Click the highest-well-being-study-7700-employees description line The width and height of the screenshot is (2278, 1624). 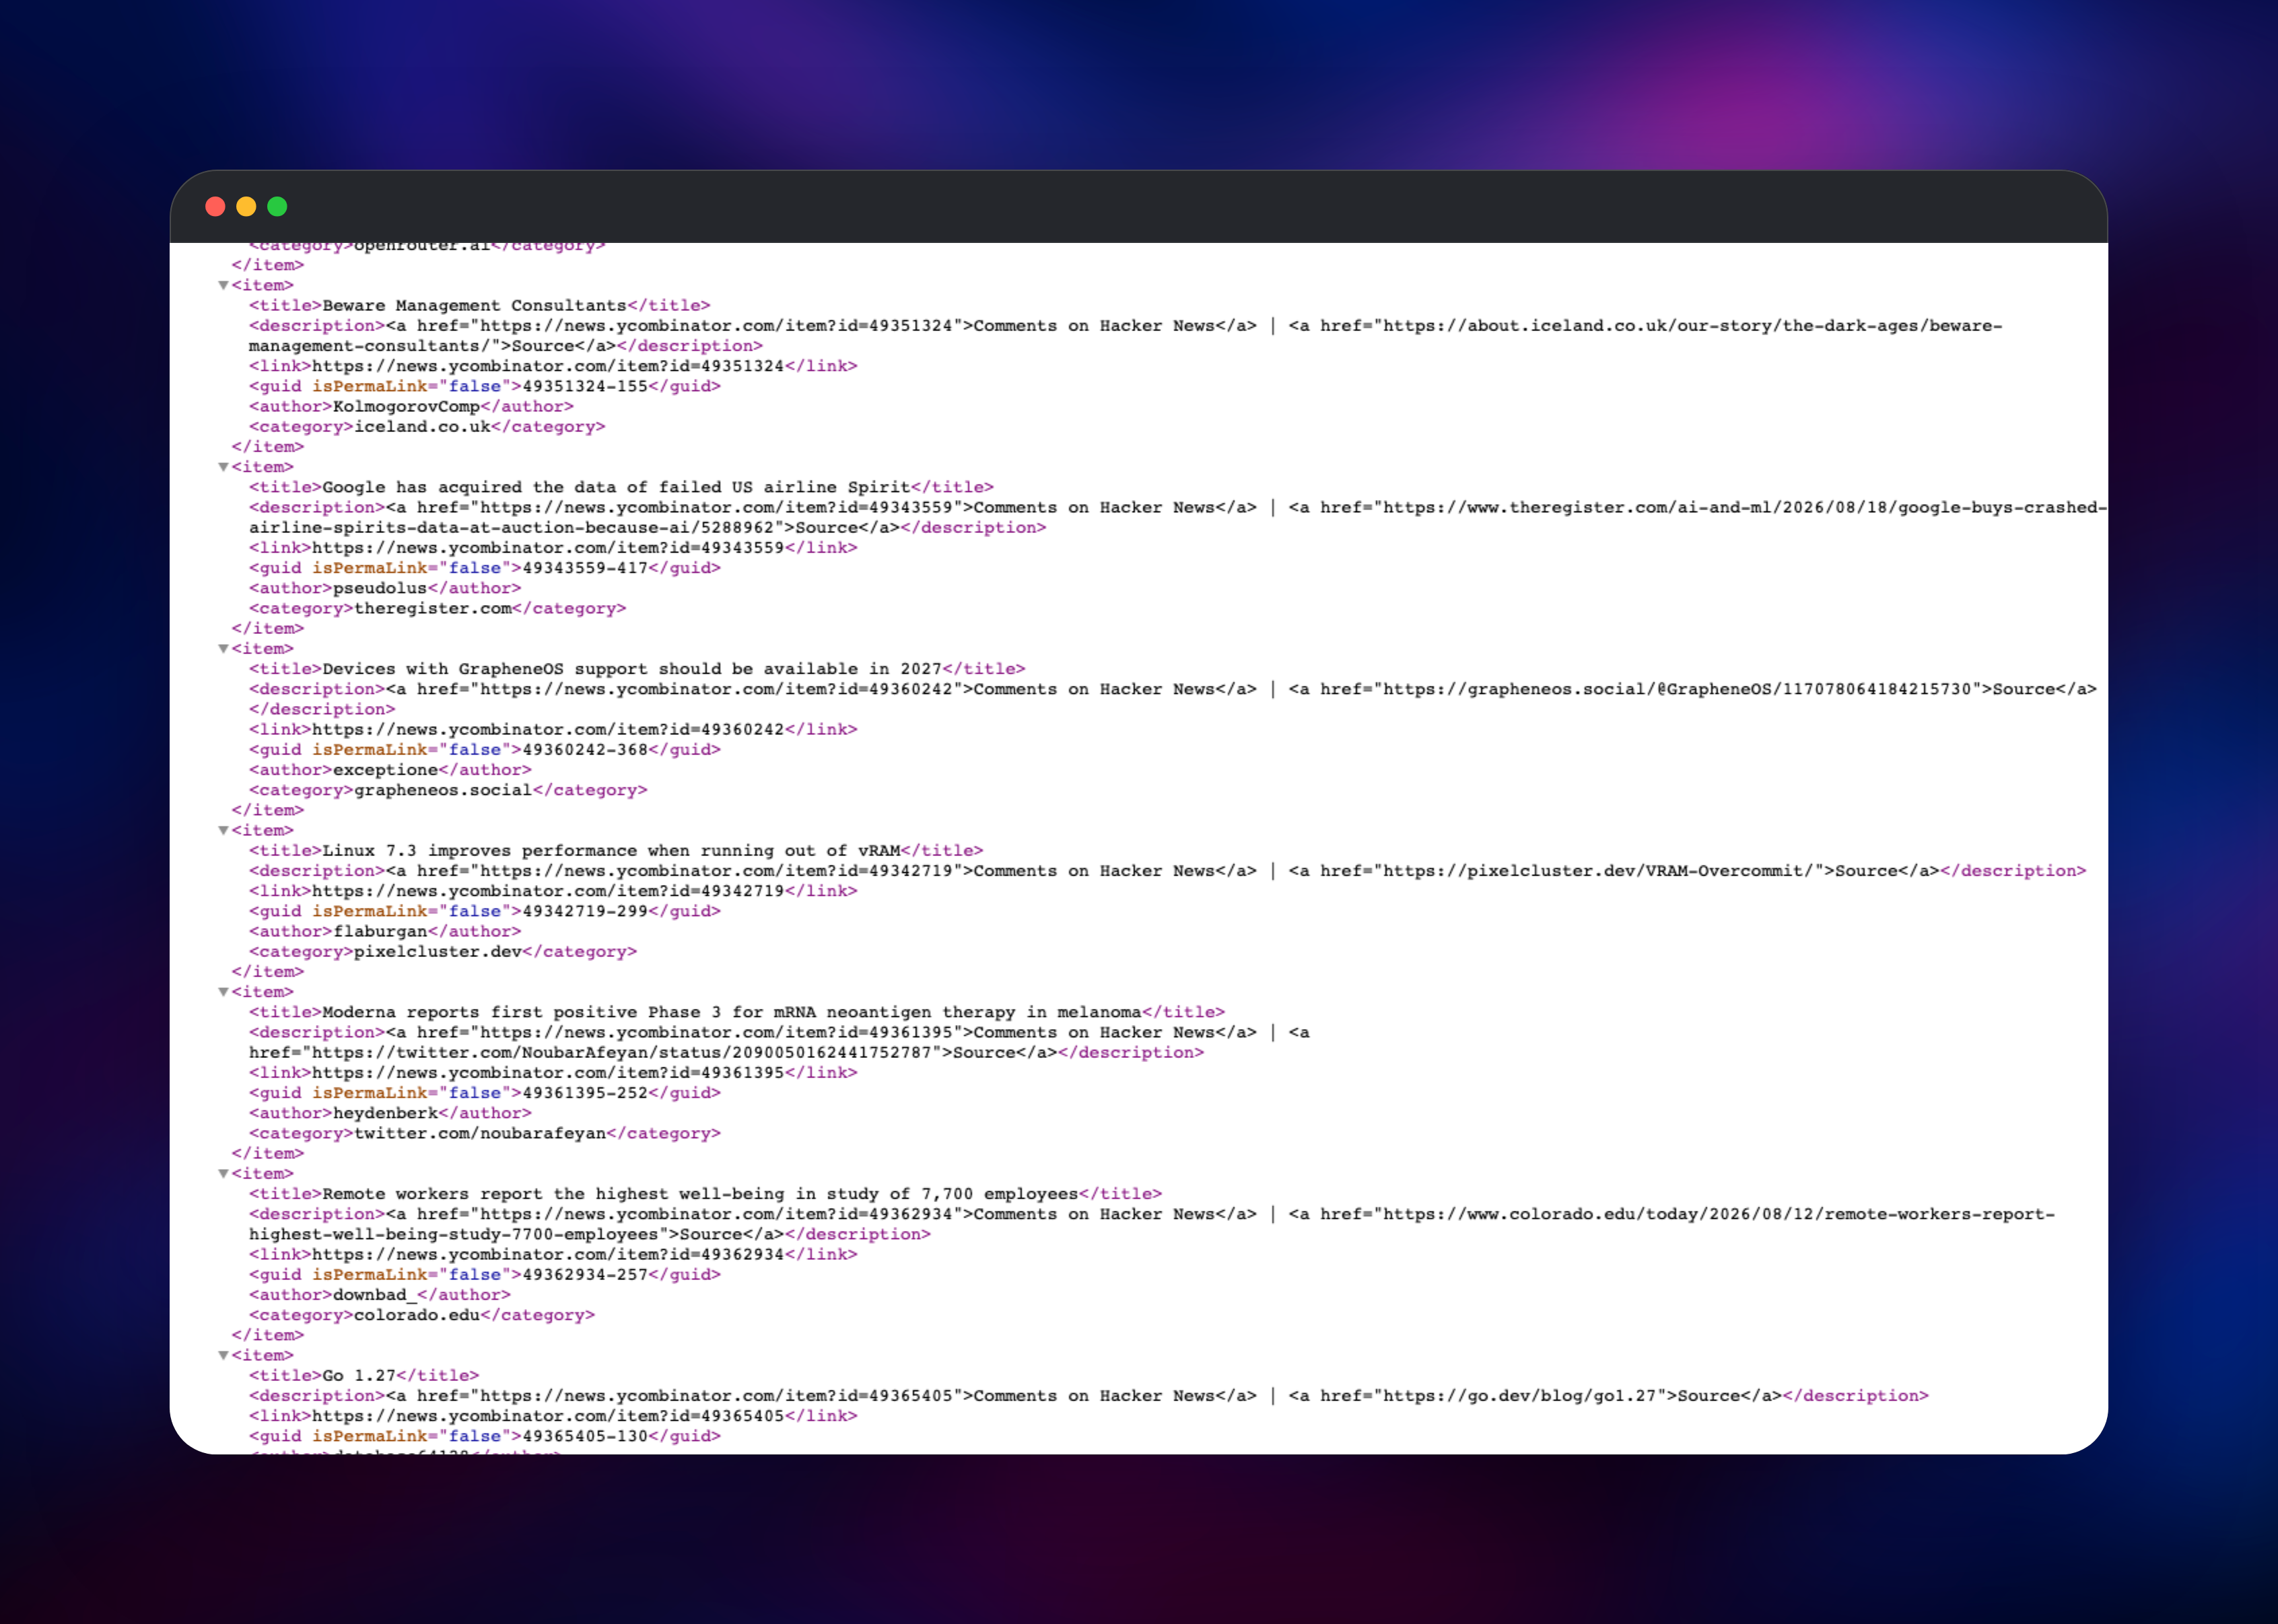(590, 1235)
